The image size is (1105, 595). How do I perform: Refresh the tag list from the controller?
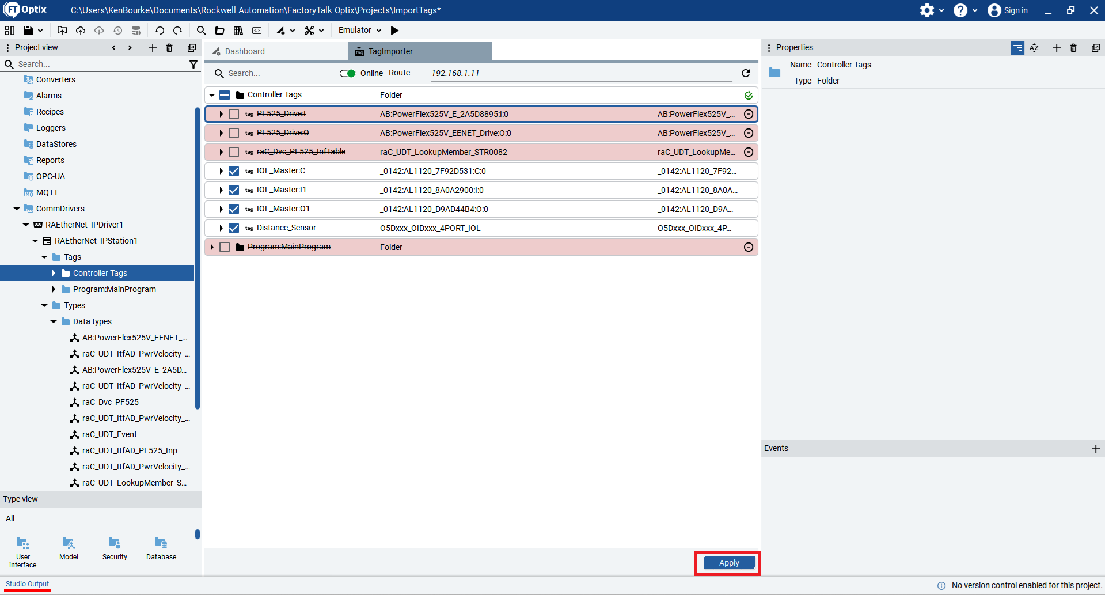tap(746, 73)
